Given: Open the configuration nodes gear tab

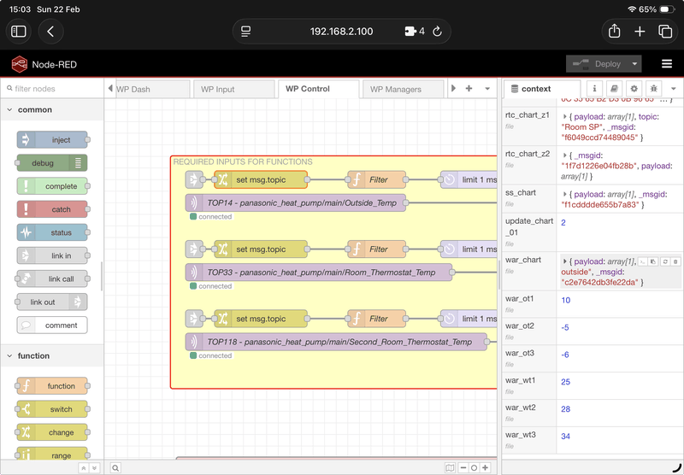Looking at the screenshot, I should pos(634,89).
